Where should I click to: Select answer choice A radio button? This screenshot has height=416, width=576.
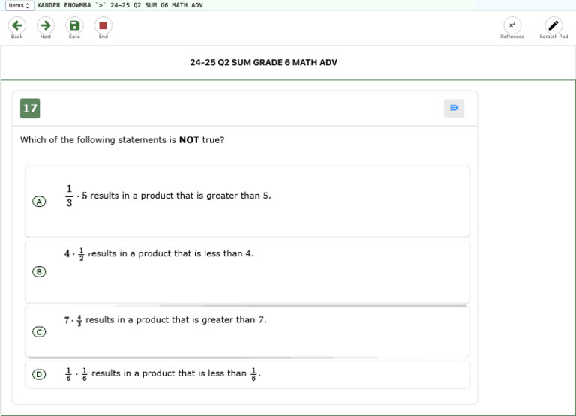39,202
